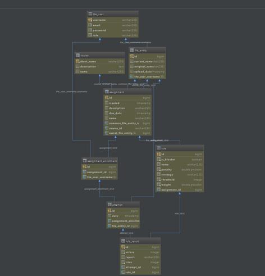Image resolution: width=265 pixels, height=276 pixels.
Task: Select the penalty column in rule
Action: tap(180, 170)
